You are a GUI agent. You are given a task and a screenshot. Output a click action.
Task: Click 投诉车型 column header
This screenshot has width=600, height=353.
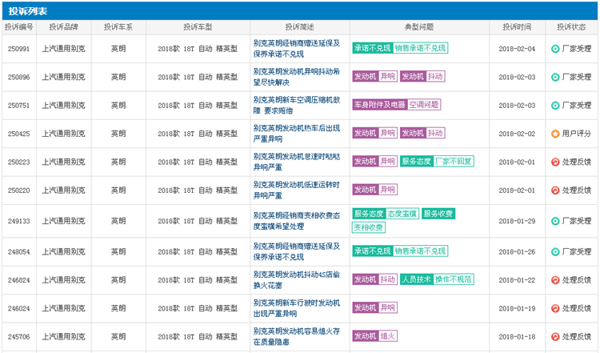tap(198, 27)
